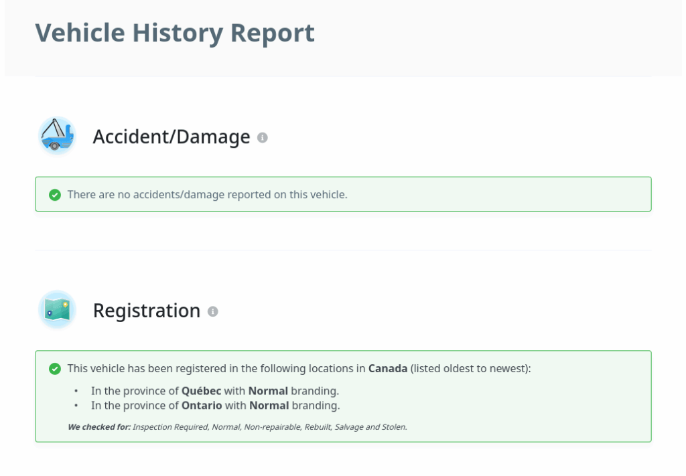
Task: Click the bullet before the Ontario entry
Action: [x=76, y=405]
